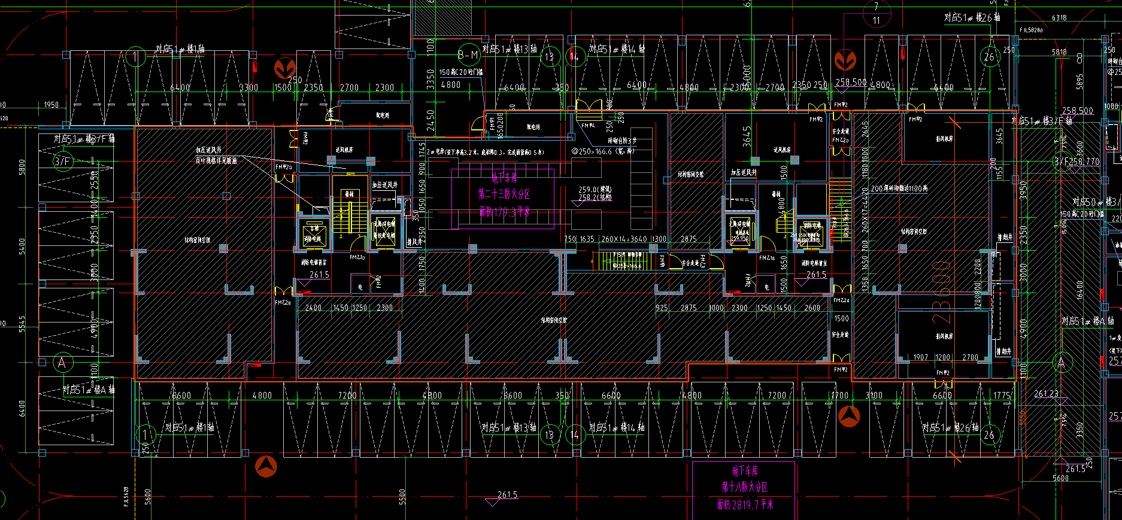Click the 259.0(建筑) elevation text
Viewport: 1122px width, 520px height.
(595, 190)
